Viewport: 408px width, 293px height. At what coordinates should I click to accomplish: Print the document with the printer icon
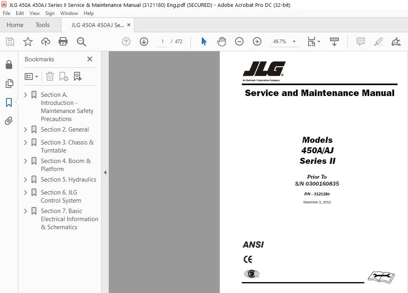point(63,42)
